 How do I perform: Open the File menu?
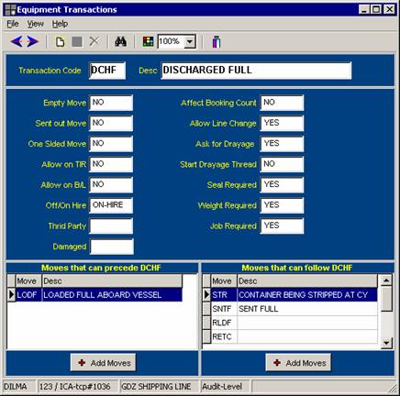tap(13, 24)
